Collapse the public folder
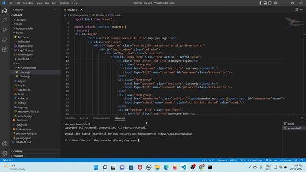The height and width of the screenshot is (172, 306). click(x=20, y=33)
